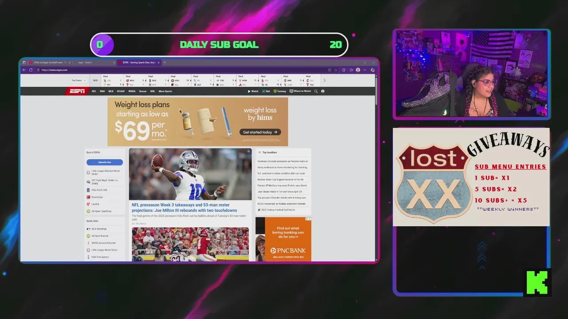Viewport: 568px width, 319px height.
Task: Open US Open: Qualifying link
Action: [99, 211]
